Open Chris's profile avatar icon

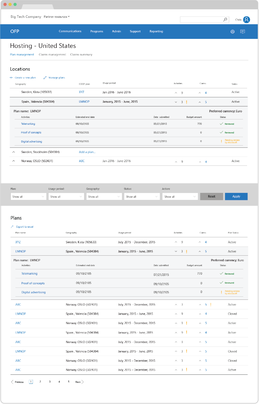click(246, 19)
